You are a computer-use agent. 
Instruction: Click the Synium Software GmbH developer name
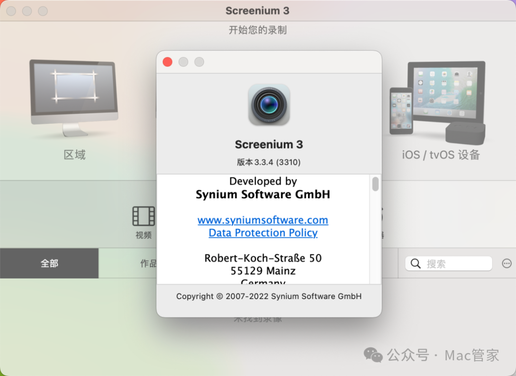(x=263, y=194)
